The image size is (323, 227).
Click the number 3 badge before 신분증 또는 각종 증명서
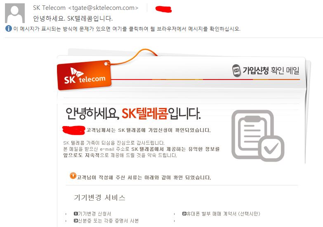tap(75, 221)
